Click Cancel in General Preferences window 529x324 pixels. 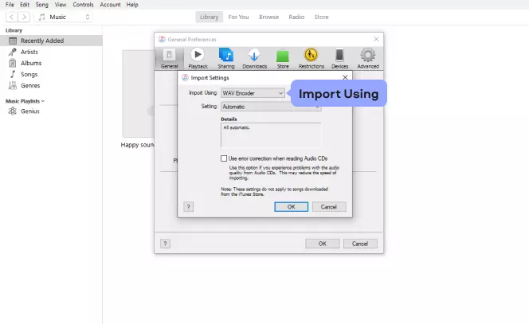[x=360, y=244]
